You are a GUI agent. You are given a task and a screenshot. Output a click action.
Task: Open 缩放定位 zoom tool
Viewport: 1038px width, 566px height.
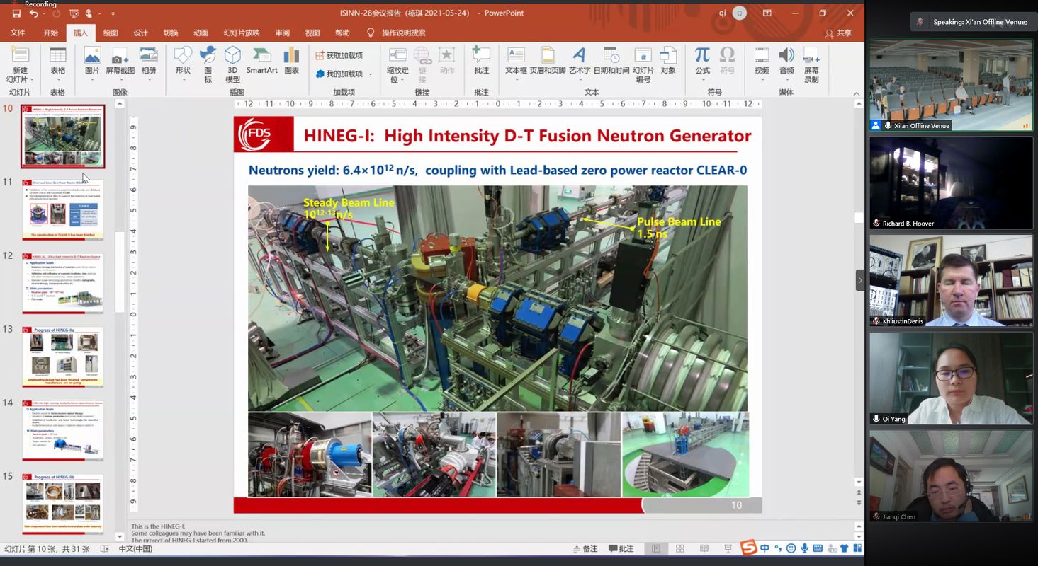(397, 64)
